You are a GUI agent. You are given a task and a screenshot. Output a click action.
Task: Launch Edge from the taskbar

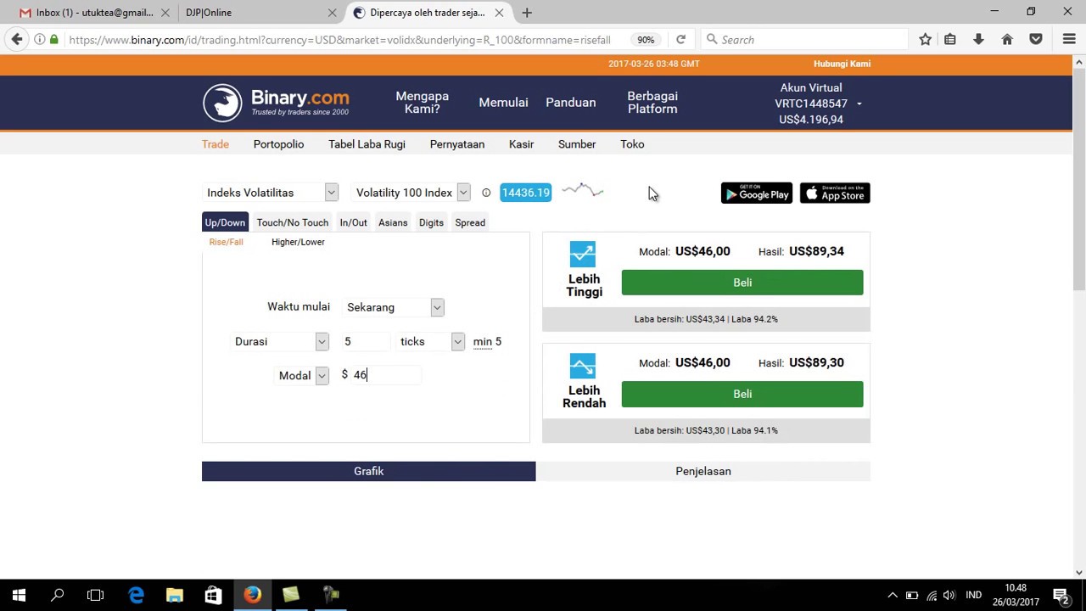136,595
